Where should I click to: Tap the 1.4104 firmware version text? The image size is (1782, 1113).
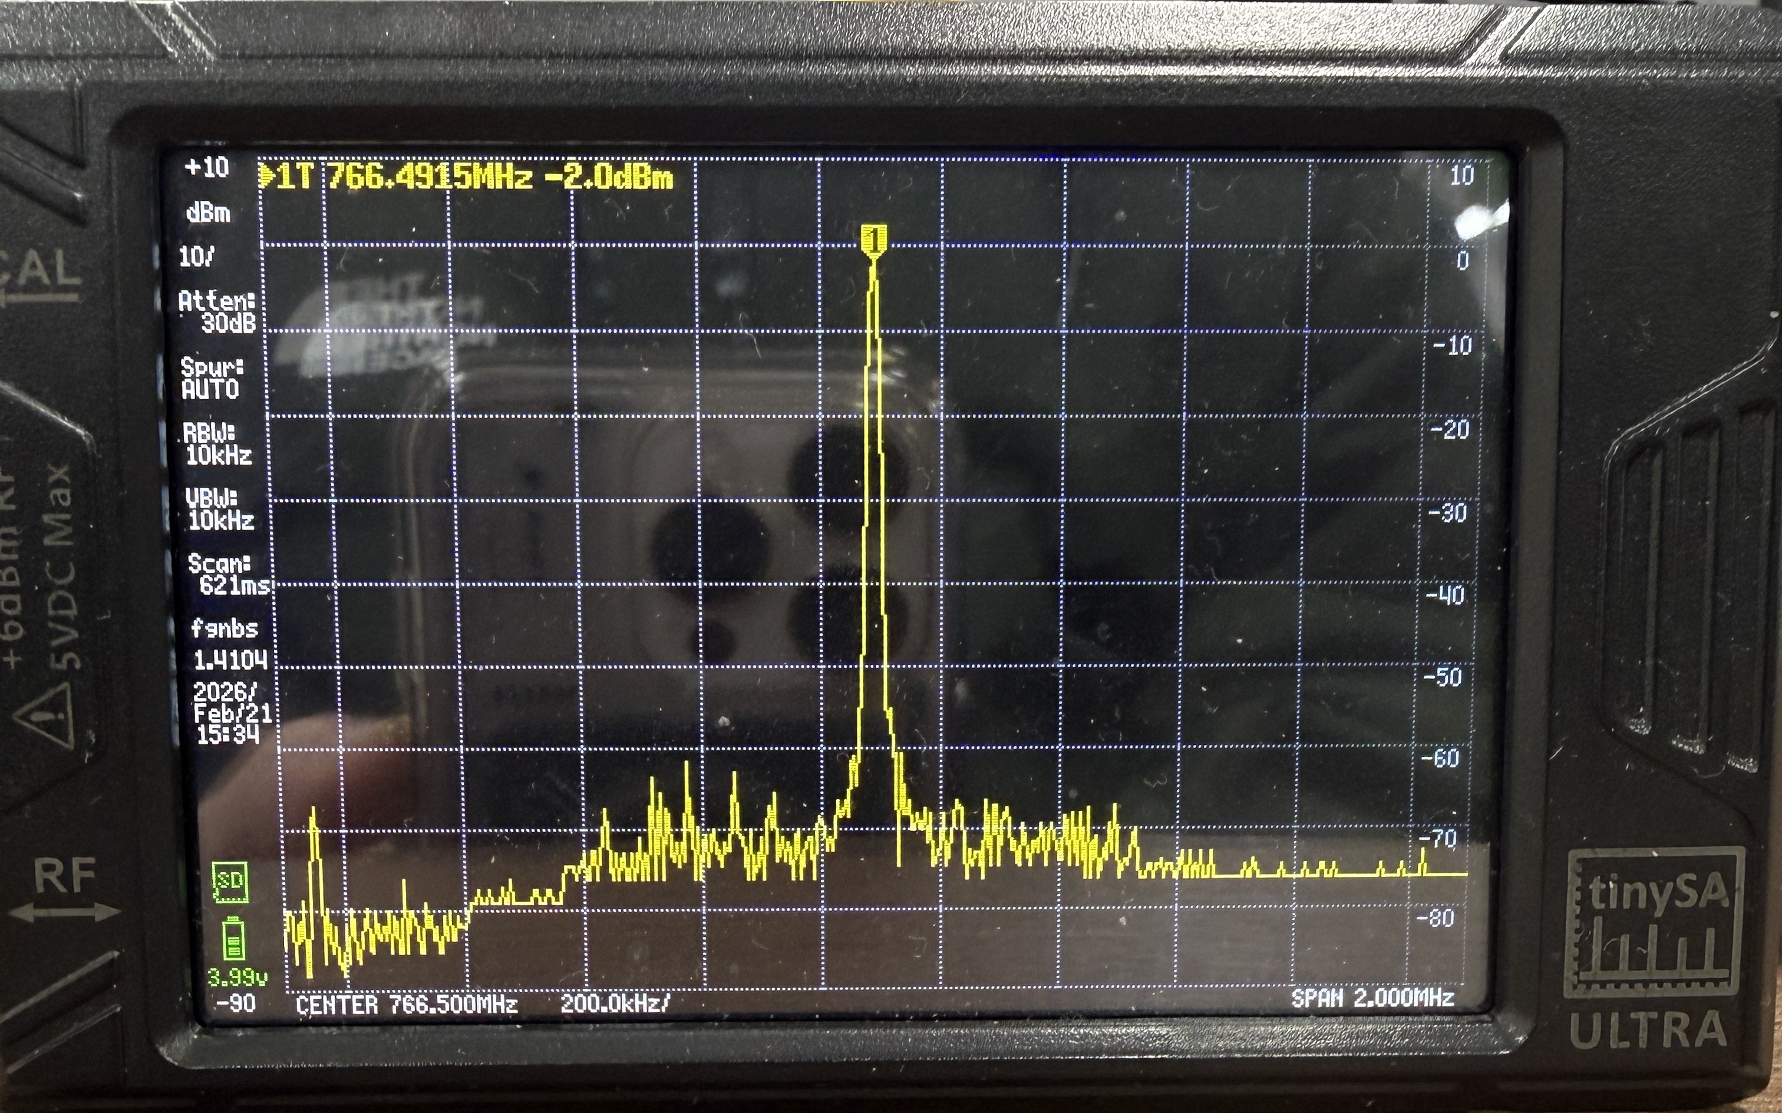230,660
